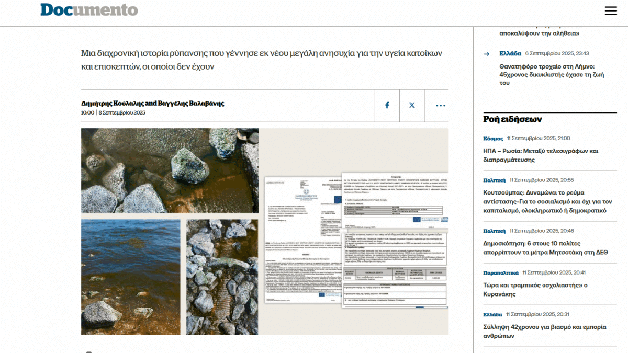The height and width of the screenshot is (353, 628).
Task: Click the Documento logo
Action: coord(89,10)
